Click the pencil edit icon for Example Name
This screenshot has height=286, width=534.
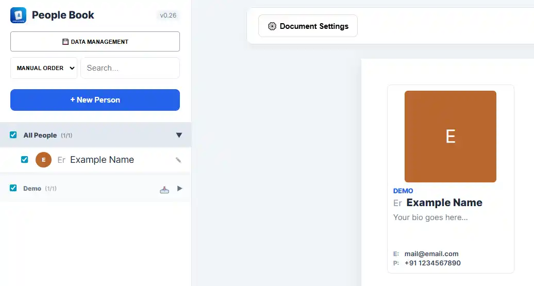[178, 160]
